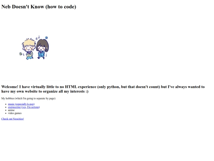214x161 pixels.
Task: Click the blue flower above the girl
Action: 46,37
